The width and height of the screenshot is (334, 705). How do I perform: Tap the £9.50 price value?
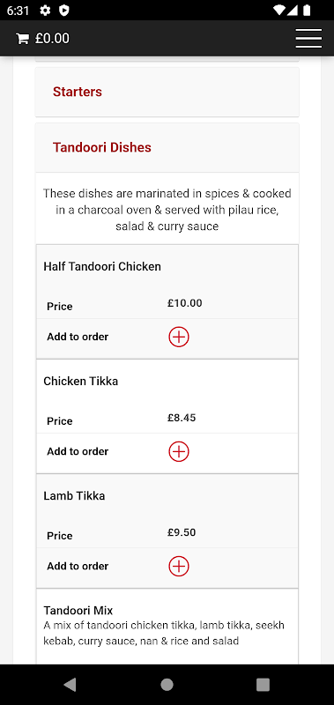182,532
